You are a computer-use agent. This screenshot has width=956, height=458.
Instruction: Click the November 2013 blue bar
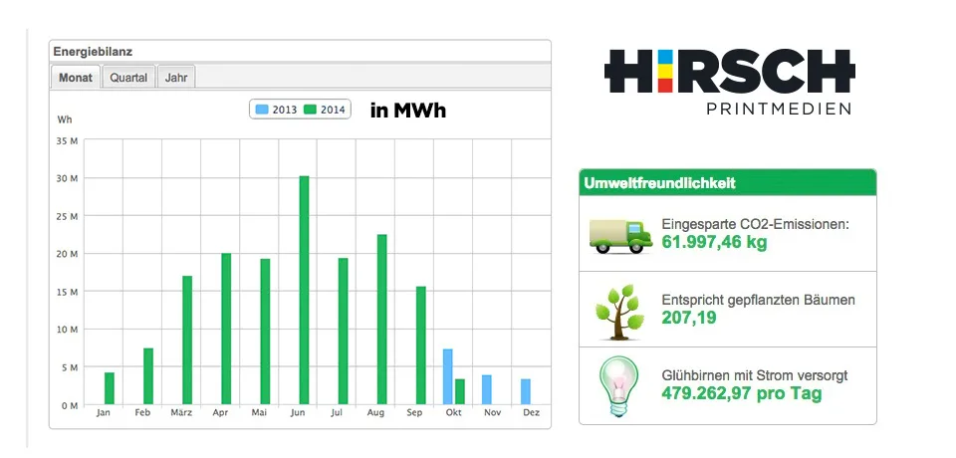[x=487, y=389]
